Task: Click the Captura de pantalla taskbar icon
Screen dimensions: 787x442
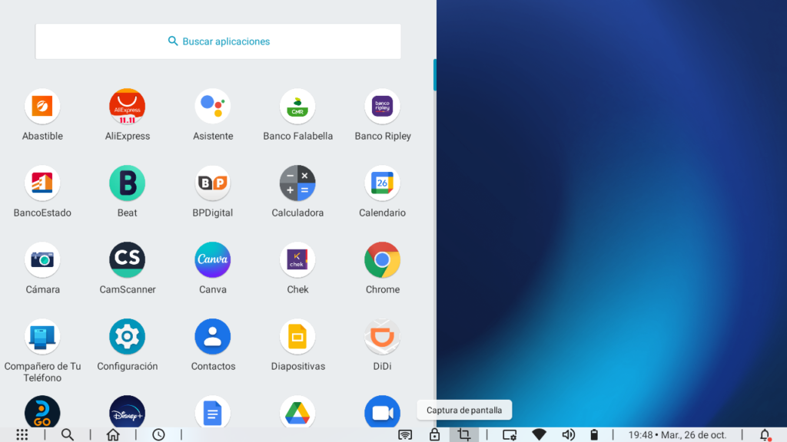Action: [x=463, y=434]
